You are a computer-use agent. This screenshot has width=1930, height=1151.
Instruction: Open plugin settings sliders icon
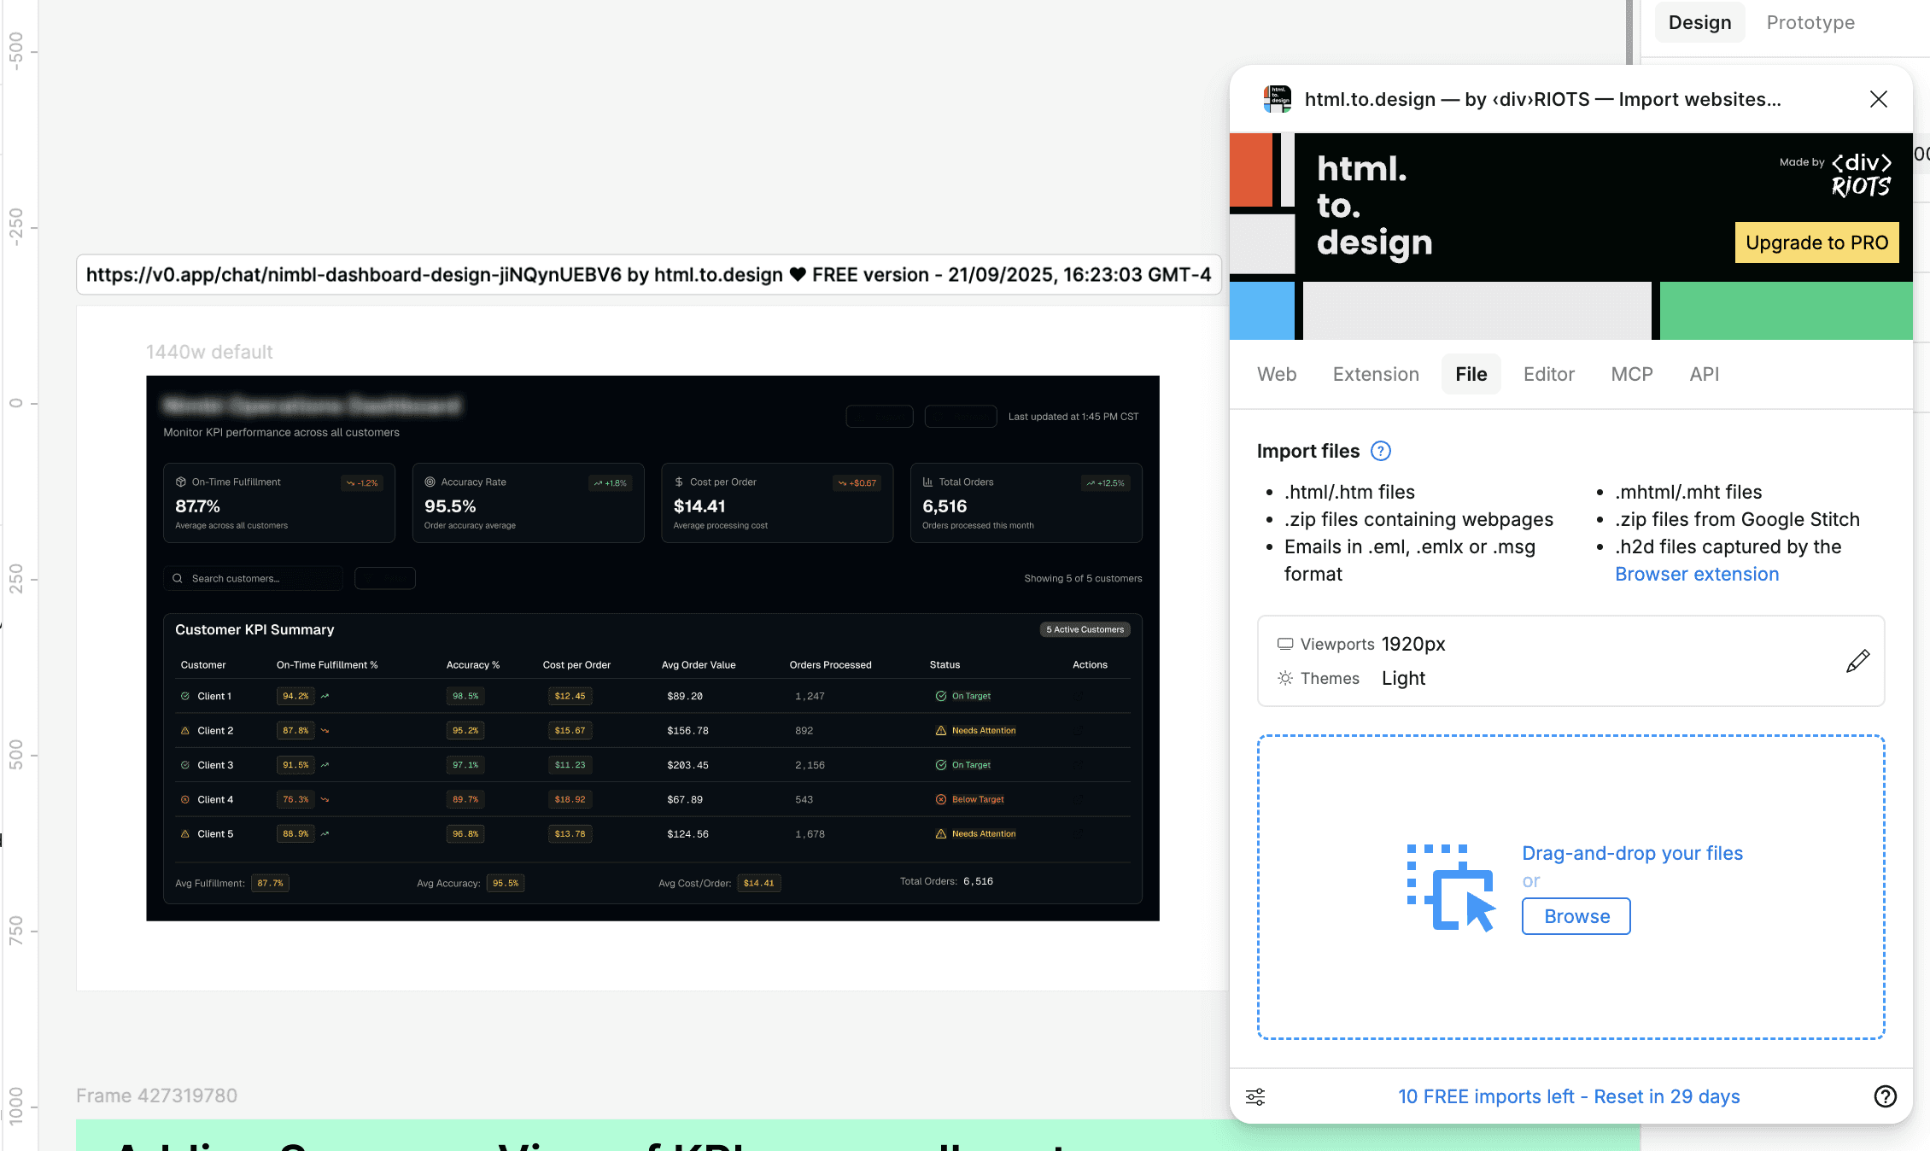(1255, 1096)
